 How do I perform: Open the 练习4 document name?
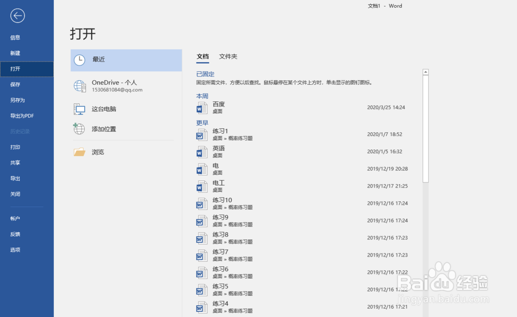(x=221, y=304)
